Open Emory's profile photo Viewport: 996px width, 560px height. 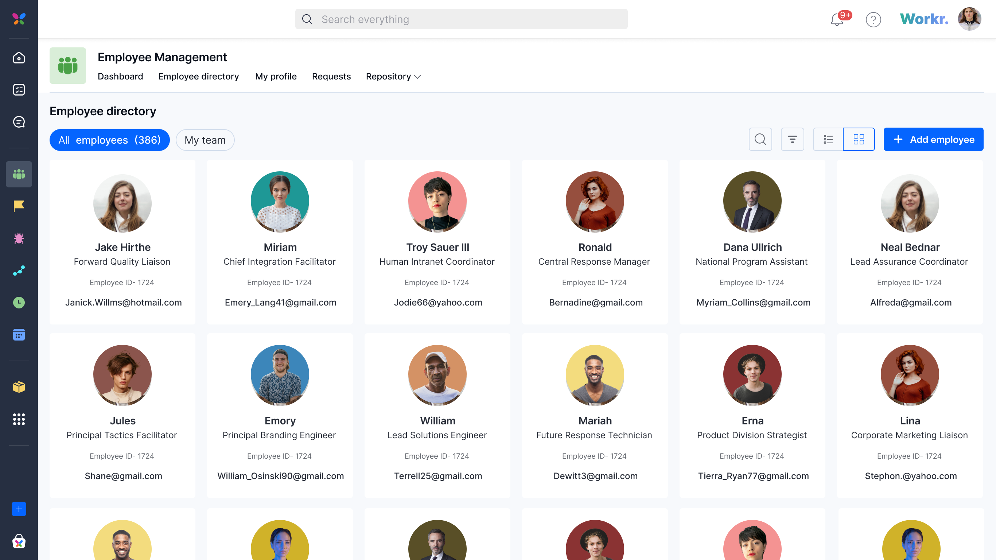(280, 375)
